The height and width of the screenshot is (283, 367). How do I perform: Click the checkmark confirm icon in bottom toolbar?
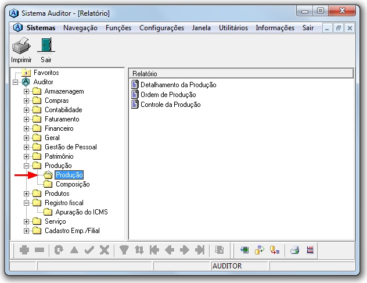click(x=89, y=250)
